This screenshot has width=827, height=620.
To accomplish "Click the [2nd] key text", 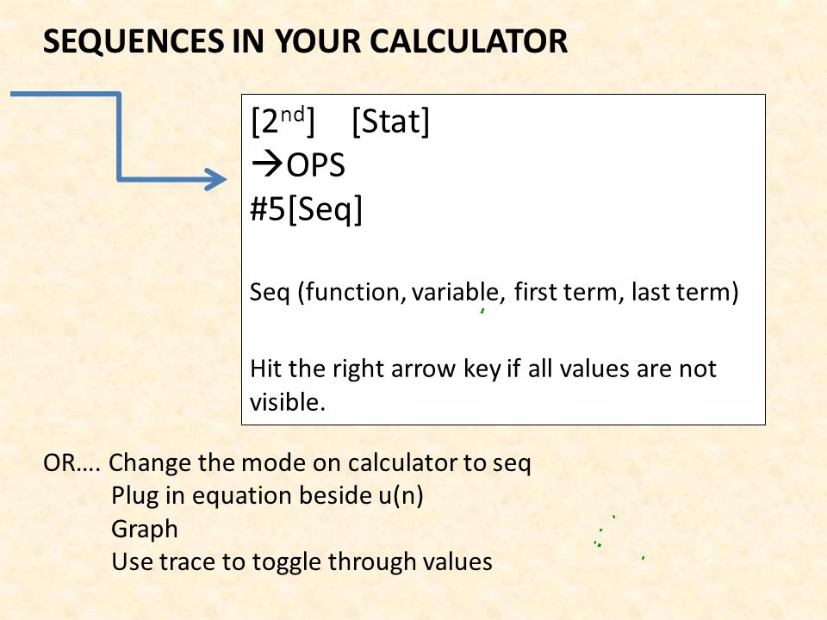I will point(283,121).
